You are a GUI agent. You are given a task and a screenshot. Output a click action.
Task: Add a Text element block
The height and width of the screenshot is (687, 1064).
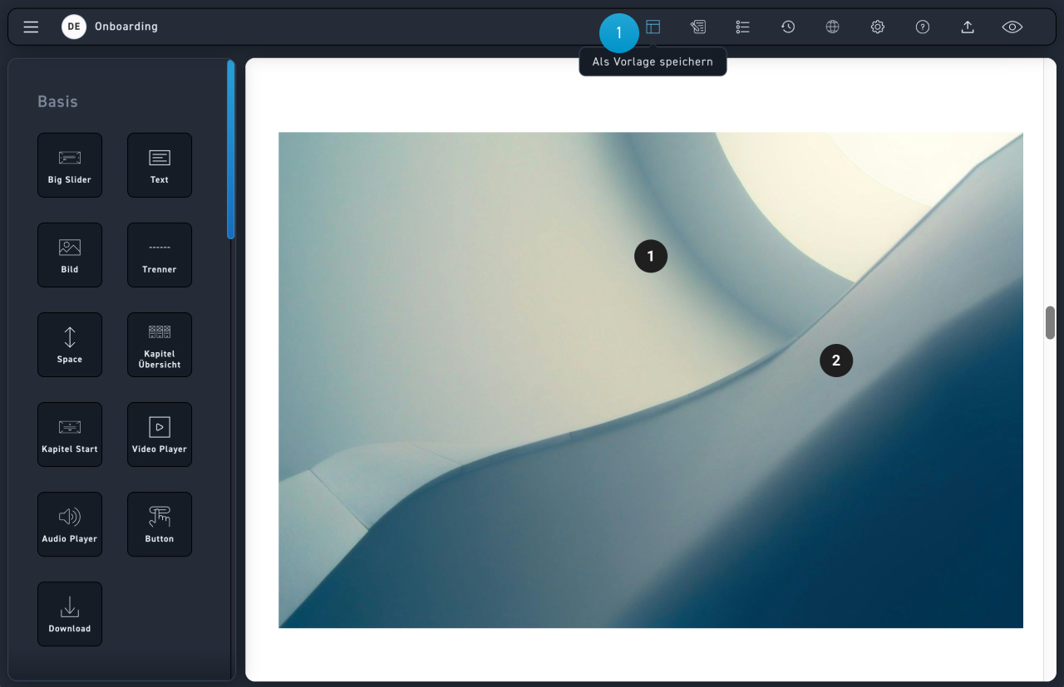point(160,165)
